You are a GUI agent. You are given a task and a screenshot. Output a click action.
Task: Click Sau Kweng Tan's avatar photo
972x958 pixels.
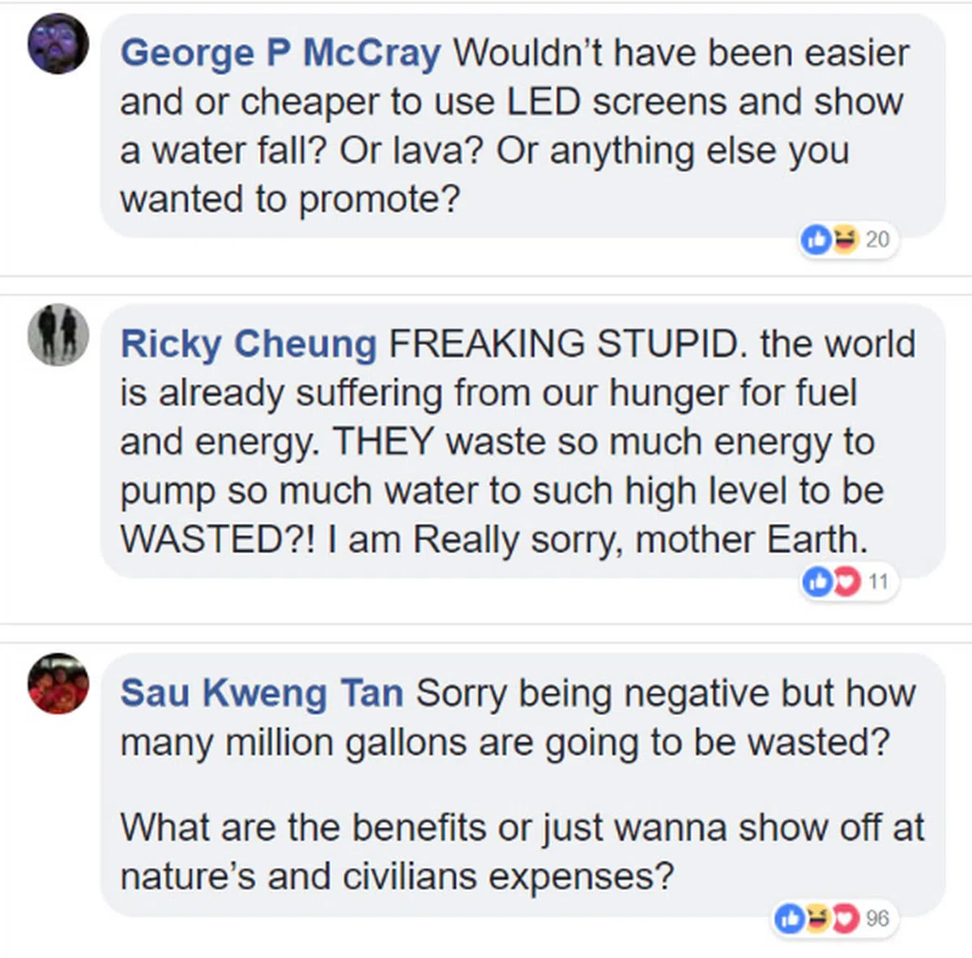(x=58, y=683)
